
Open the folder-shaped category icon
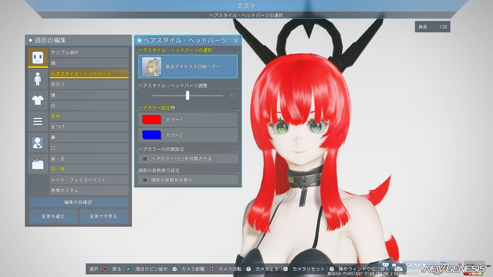tap(38, 164)
